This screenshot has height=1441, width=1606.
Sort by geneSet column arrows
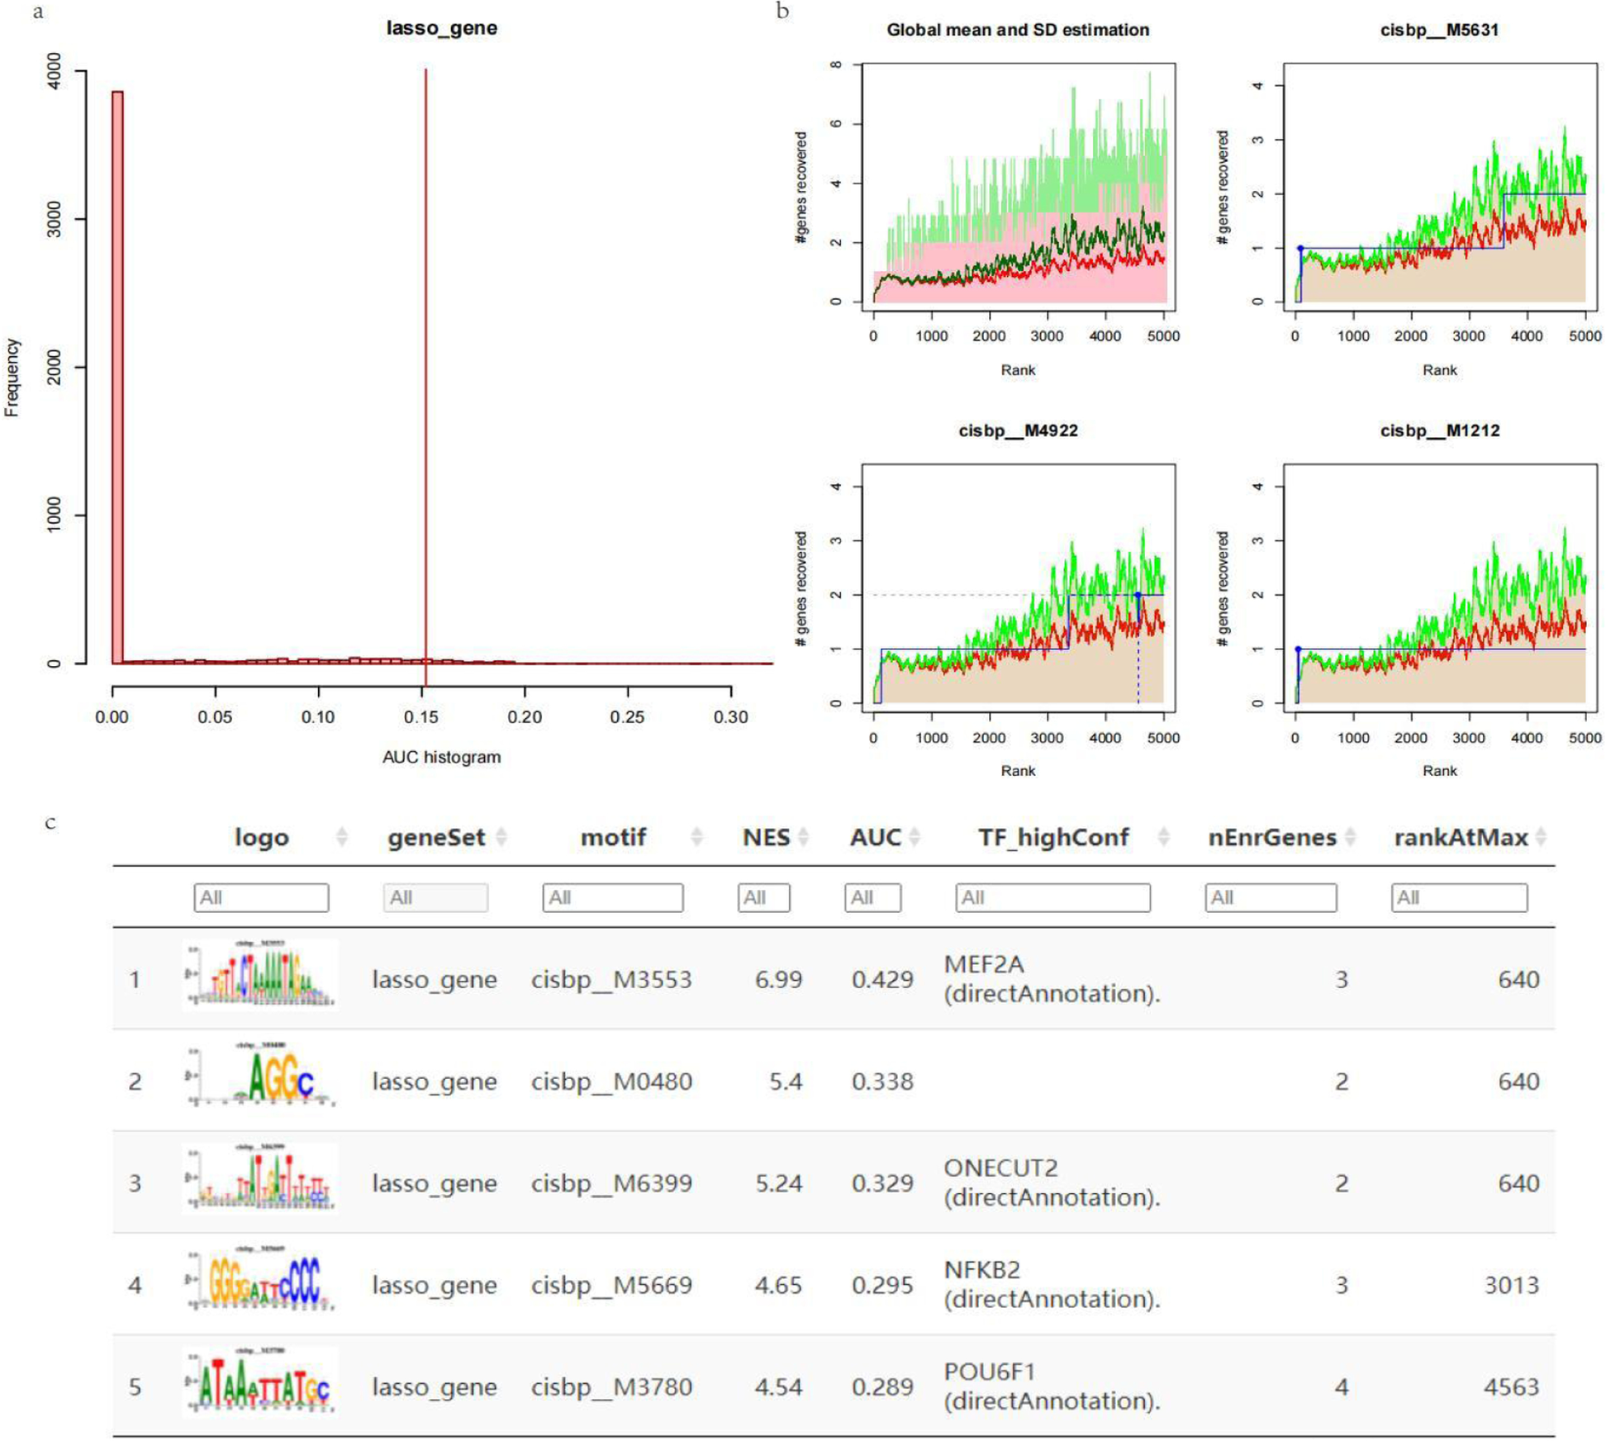click(x=501, y=837)
